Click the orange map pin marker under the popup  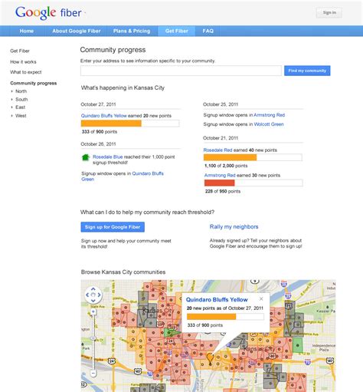point(210,358)
